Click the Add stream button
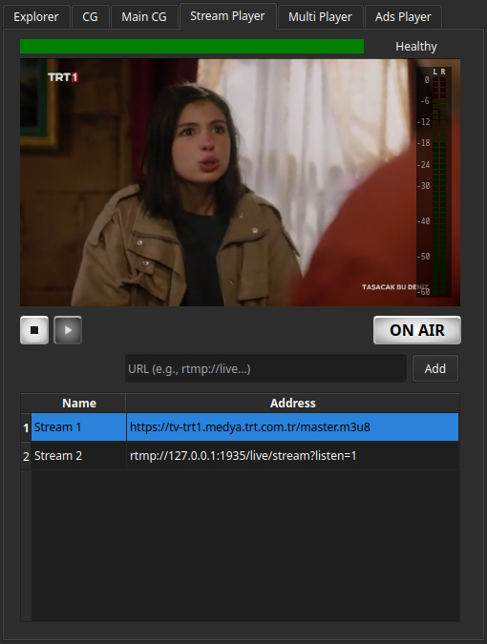 click(x=435, y=368)
